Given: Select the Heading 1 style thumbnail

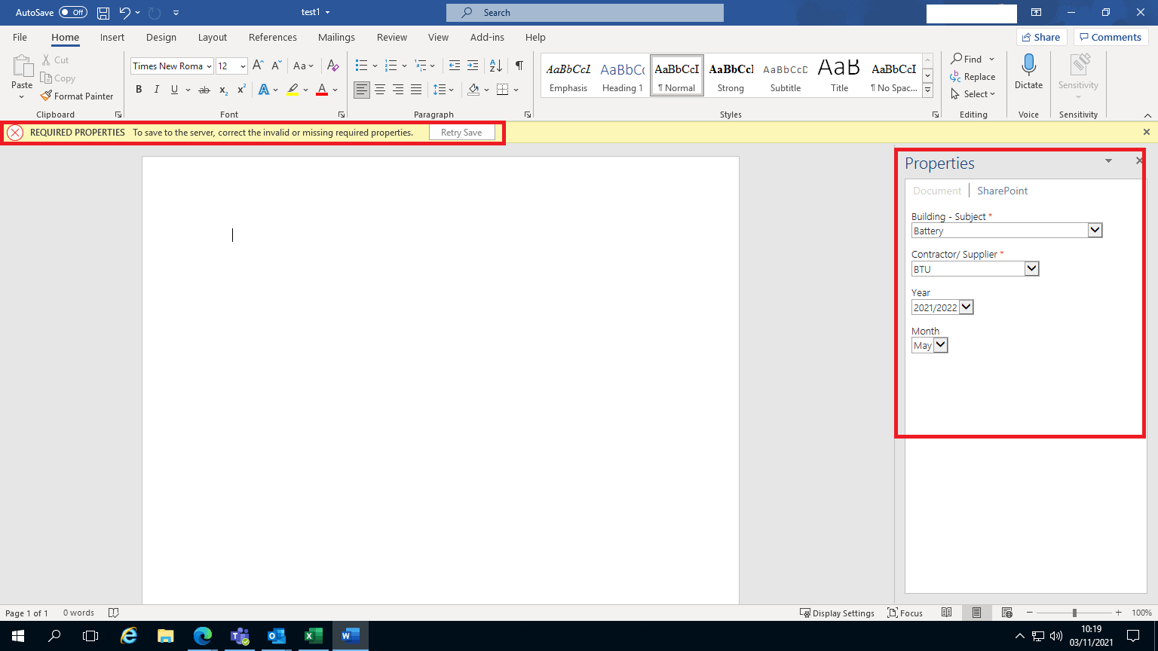Looking at the screenshot, I should (622, 77).
